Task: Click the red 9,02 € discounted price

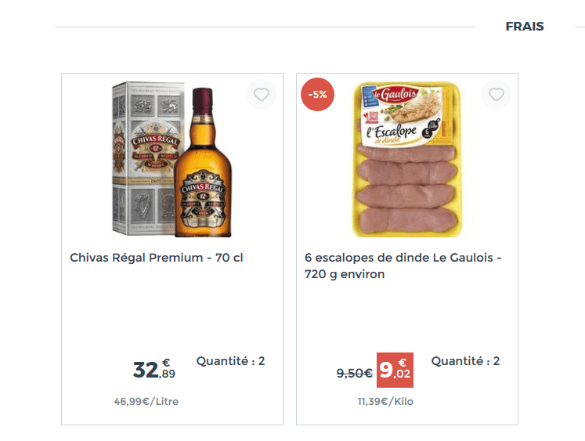Action: [x=395, y=370]
